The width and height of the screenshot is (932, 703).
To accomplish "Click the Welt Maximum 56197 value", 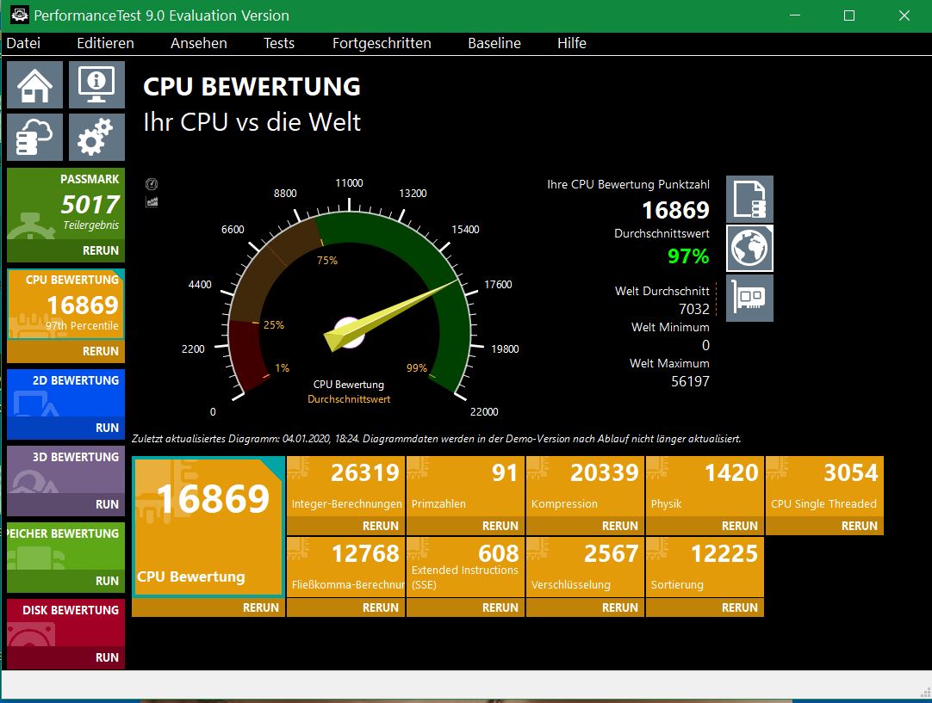I will [x=690, y=381].
